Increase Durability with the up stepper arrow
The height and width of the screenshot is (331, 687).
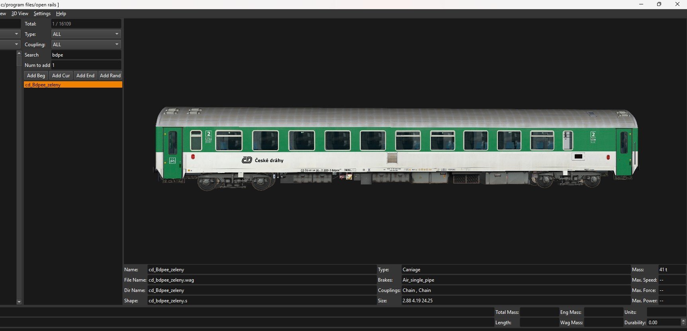coord(683,321)
